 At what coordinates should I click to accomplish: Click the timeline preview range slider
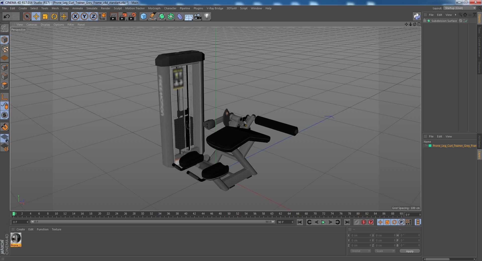(153, 222)
